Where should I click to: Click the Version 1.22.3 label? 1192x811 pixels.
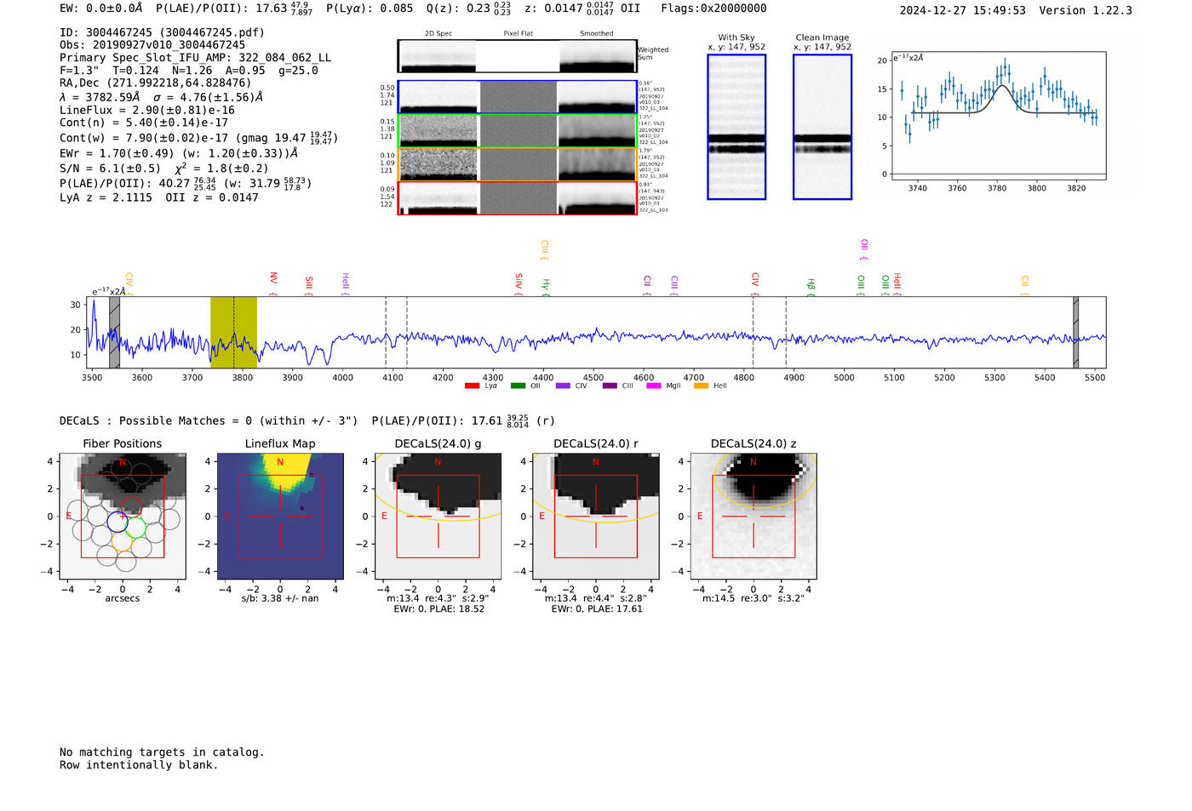pos(1086,10)
